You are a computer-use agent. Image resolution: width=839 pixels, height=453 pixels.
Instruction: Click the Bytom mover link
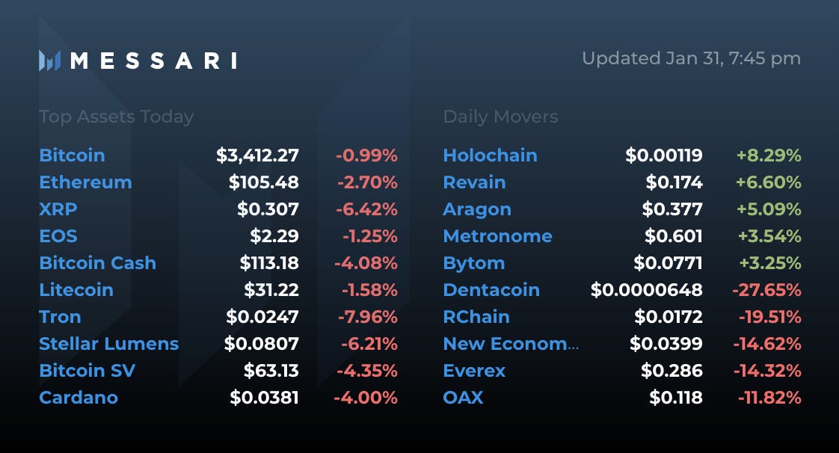click(x=473, y=263)
